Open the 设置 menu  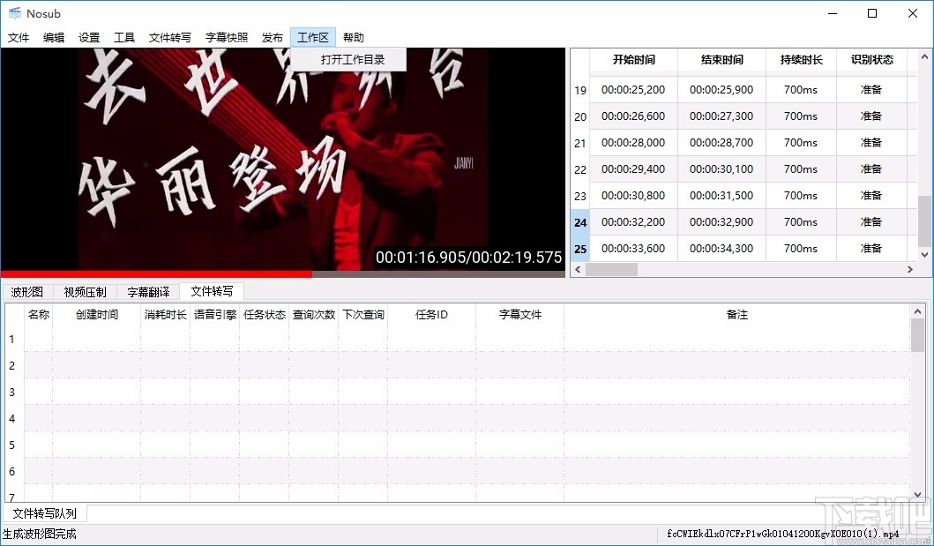tap(89, 38)
